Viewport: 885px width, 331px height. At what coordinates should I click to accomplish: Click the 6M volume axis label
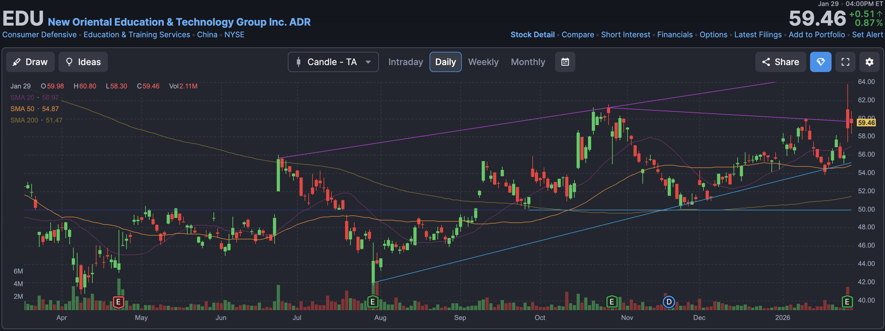point(18,271)
